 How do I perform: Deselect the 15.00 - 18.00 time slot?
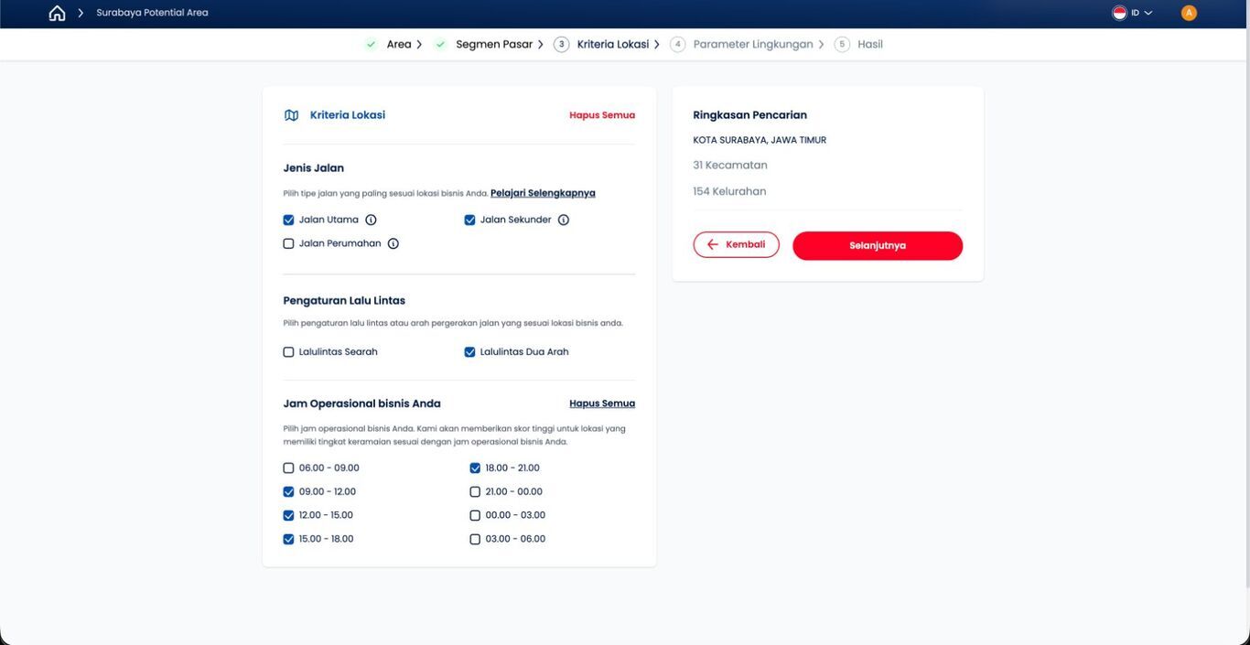(288, 540)
